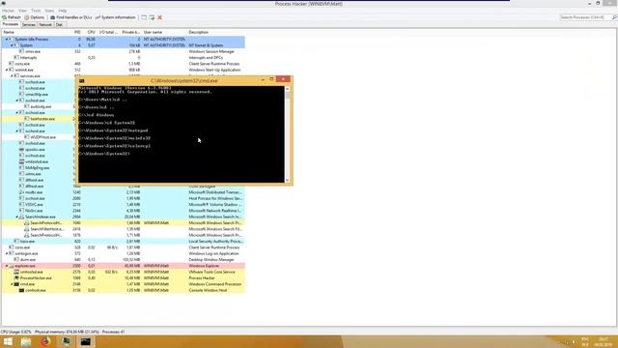Collapse the System process node
618x348 pixels.
click(12, 45)
